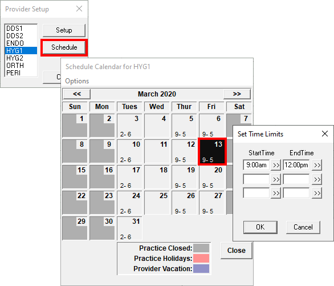The height and width of the screenshot is (286, 334).
Task: Click the Mon column header
Action: click(x=102, y=107)
